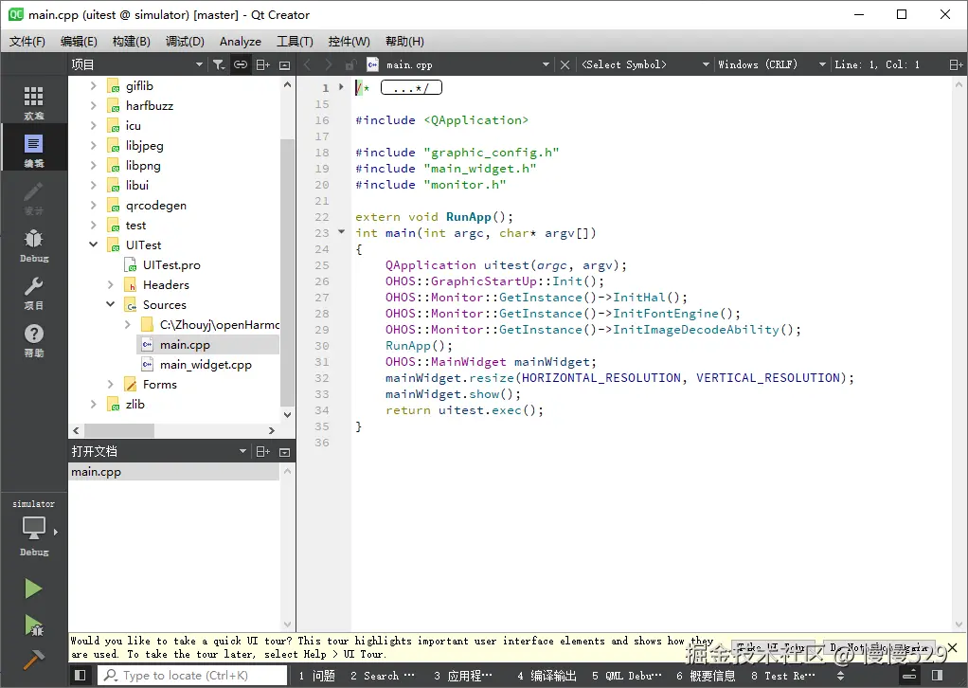Image resolution: width=968 pixels, height=688 pixels.
Task: Split the Open Documents panel
Action: 262,451
